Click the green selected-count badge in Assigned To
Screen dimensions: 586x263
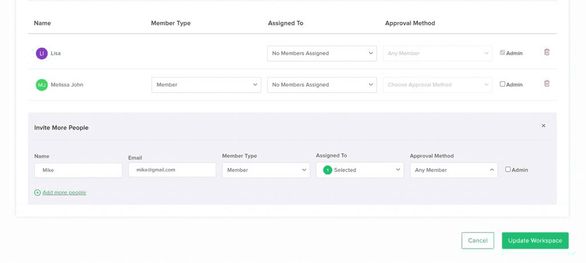pyautogui.click(x=327, y=170)
